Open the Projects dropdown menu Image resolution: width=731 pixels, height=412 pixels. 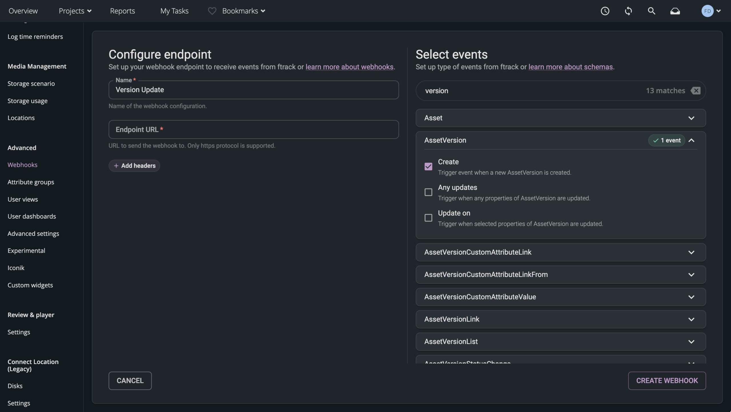(x=75, y=11)
